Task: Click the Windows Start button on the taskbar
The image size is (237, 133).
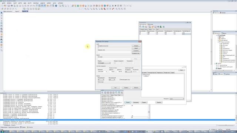Action: point(3,132)
